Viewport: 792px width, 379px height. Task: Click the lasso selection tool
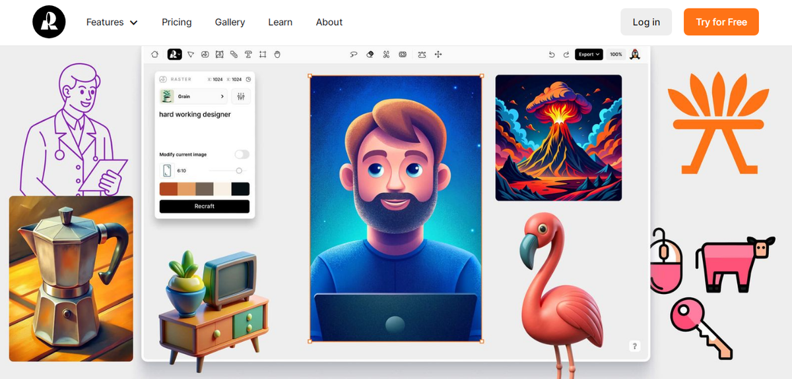[x=354, y=54]
